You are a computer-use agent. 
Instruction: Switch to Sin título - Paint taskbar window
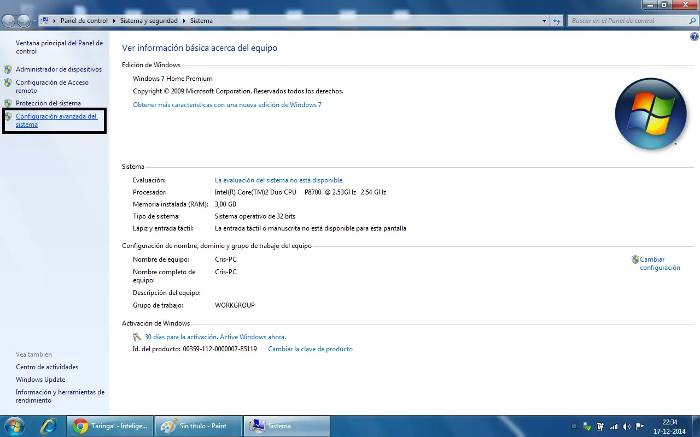(x=199, y=426)
